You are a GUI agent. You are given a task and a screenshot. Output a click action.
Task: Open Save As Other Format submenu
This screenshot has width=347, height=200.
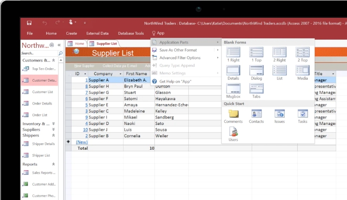click(186, 50)
